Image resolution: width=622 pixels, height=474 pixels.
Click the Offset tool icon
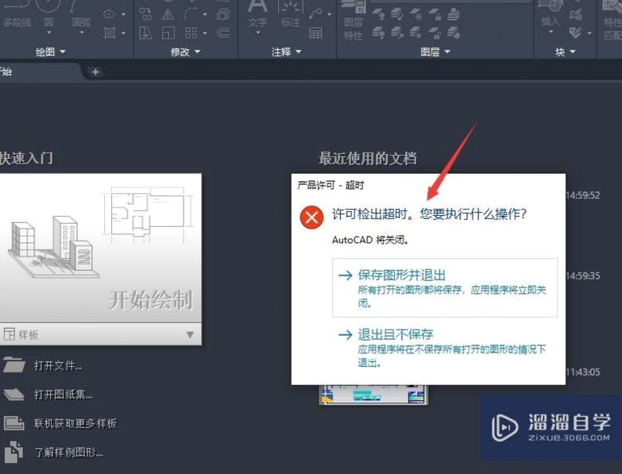click(x=223, y=33)
